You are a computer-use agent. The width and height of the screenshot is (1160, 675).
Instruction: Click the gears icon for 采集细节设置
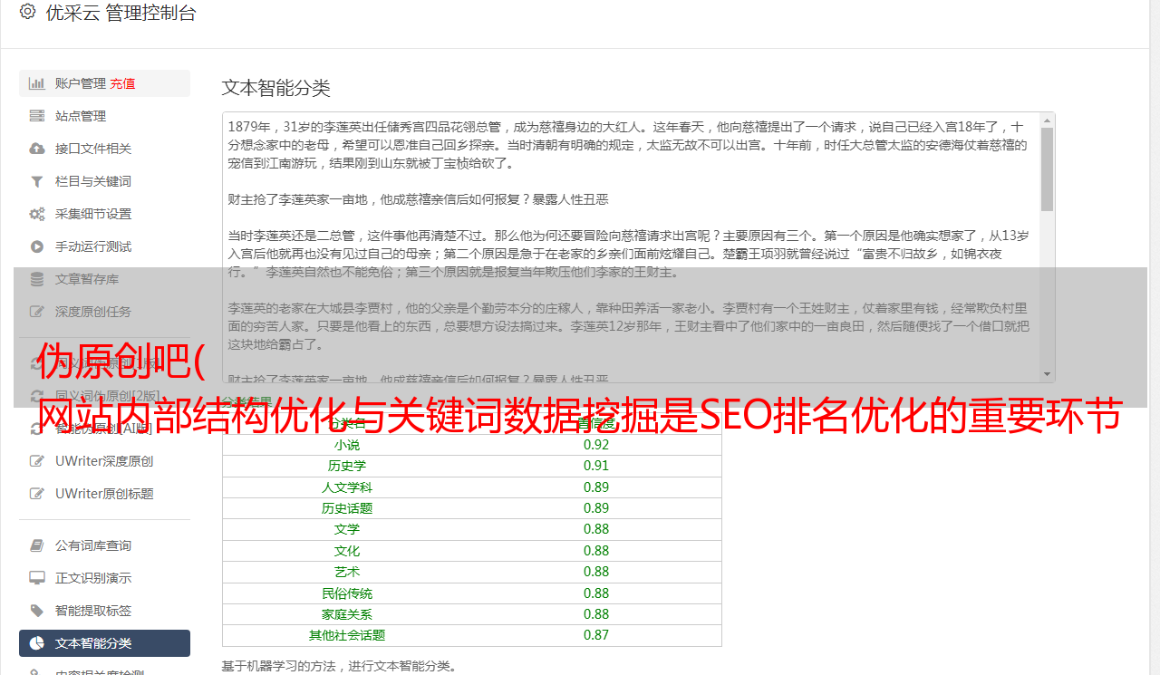[37, 214]
